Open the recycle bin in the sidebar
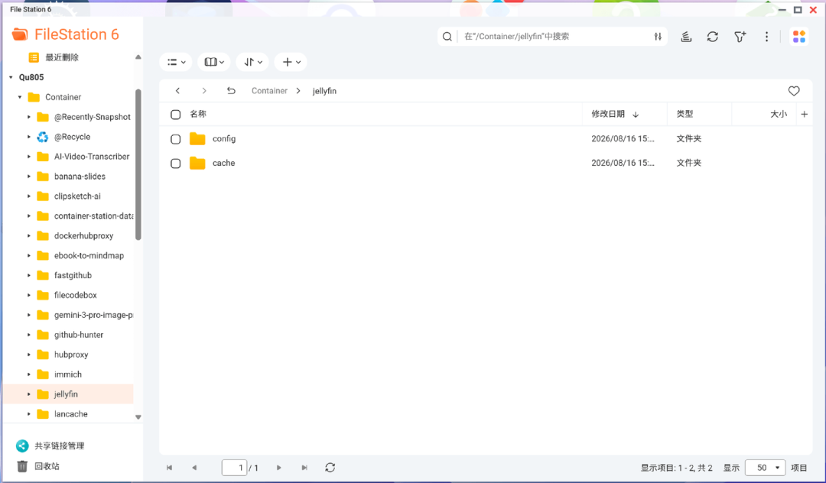This screenshot has height=483, width=826. [x=38, y=466]
